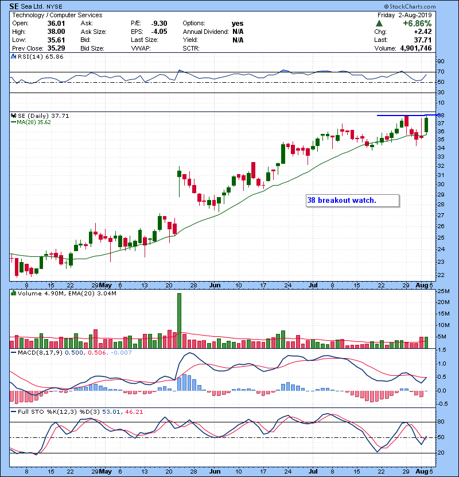Click the 'Jul' label on price chart axis
The image size is (459, 477).
click(313, 286)
